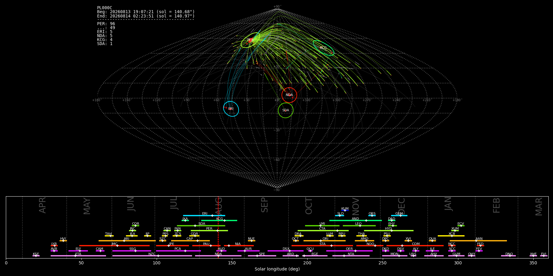Click the green SDA radiant circle
The height and width of the screenshot is (276, 553).
click(x=286, y=110)
